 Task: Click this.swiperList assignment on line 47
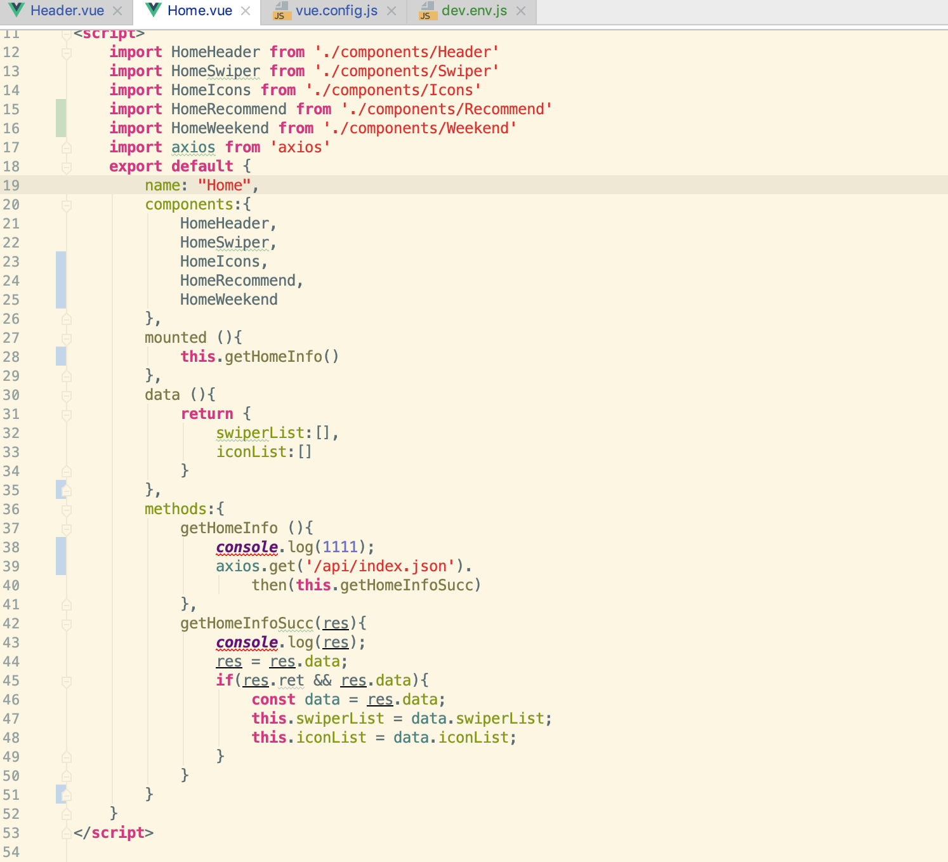tap(402, 719)
